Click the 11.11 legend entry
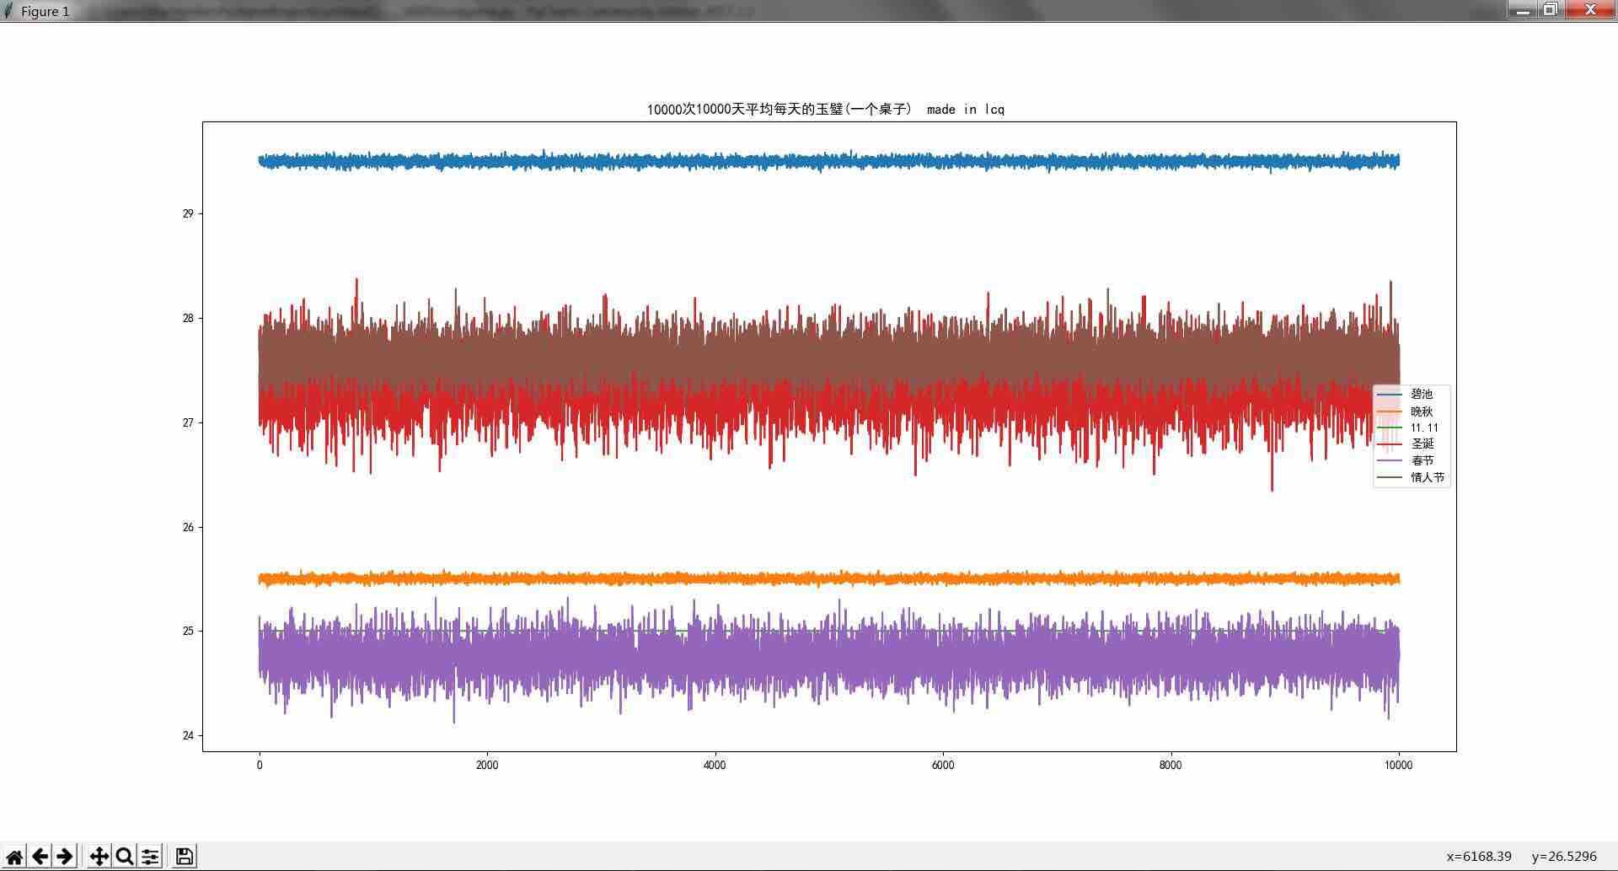 [x=1424, y=427]
